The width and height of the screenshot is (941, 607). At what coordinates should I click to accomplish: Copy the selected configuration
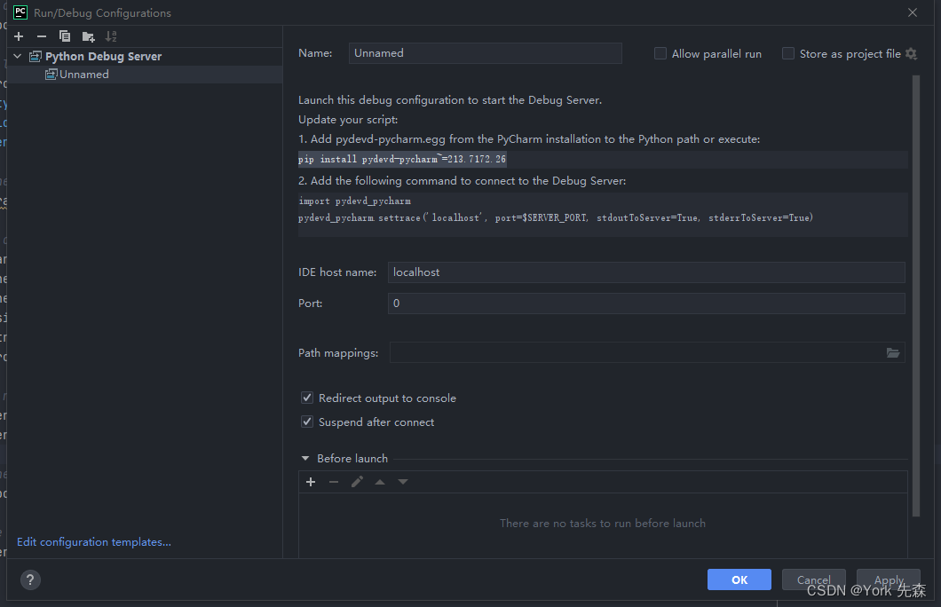[x=64, y=36]
